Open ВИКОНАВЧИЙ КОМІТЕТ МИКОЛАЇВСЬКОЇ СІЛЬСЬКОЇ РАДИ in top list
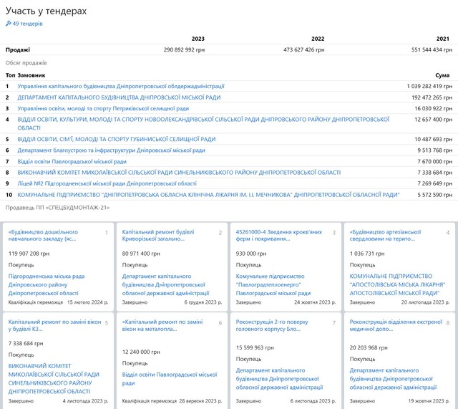This screenshot has height=409, width=458. click(179, 173)
